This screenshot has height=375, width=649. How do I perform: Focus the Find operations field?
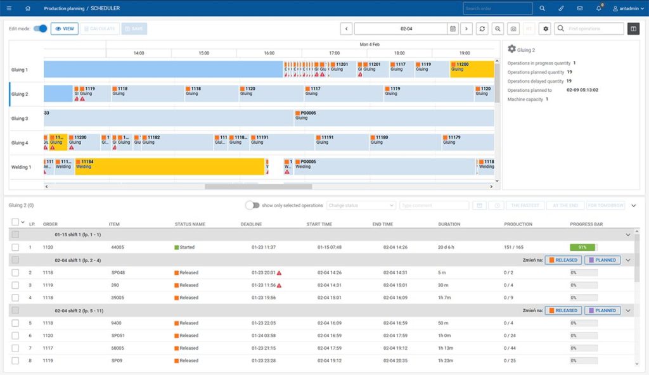click(589, 29)
